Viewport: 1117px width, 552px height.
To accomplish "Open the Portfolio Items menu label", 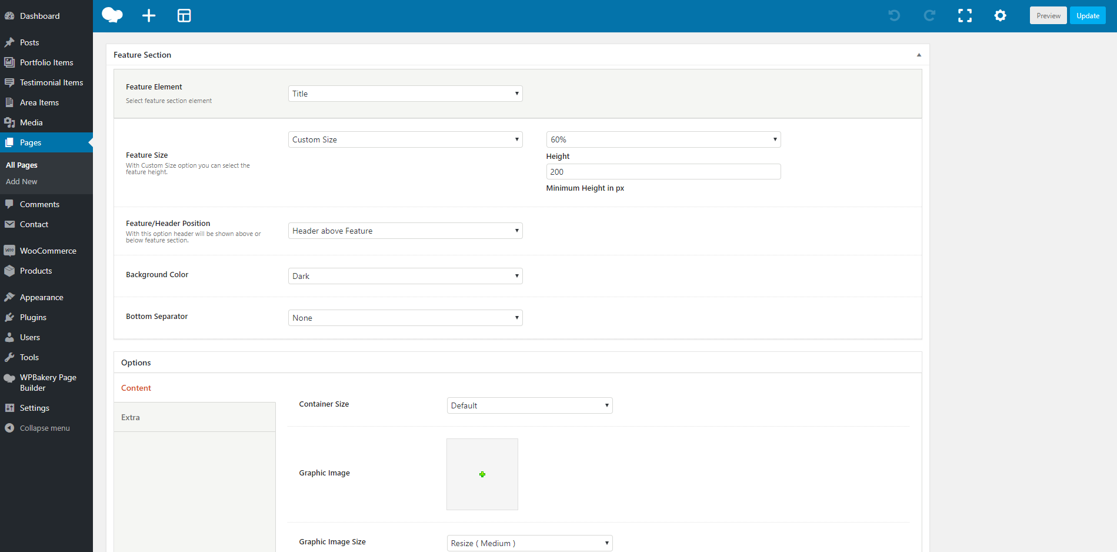I will (x=46, y=62).
